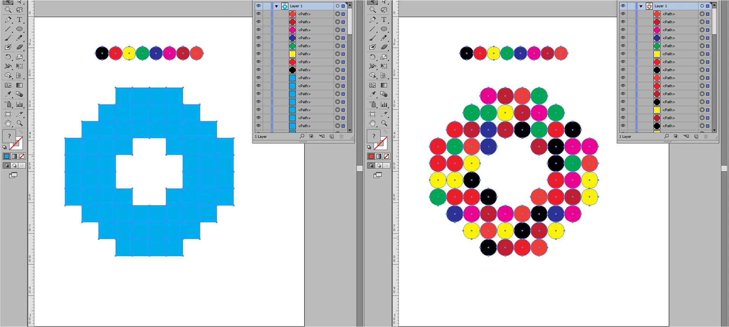Click Make Clipping Mask in left Layers panel
This screenshot has width=729, height=327.
pyautogui.click(x=312, y=136)
